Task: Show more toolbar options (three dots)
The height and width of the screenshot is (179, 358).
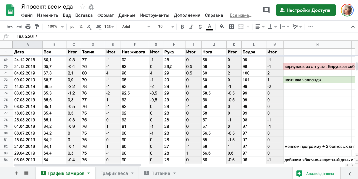Action: tap(311, 27)
